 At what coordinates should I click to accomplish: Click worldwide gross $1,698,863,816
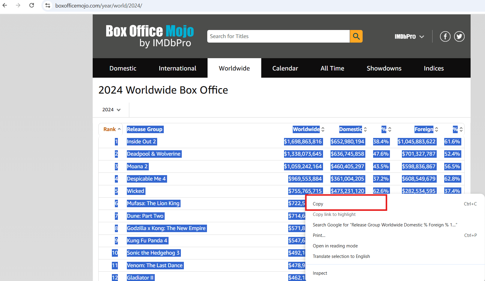[303, 142]
